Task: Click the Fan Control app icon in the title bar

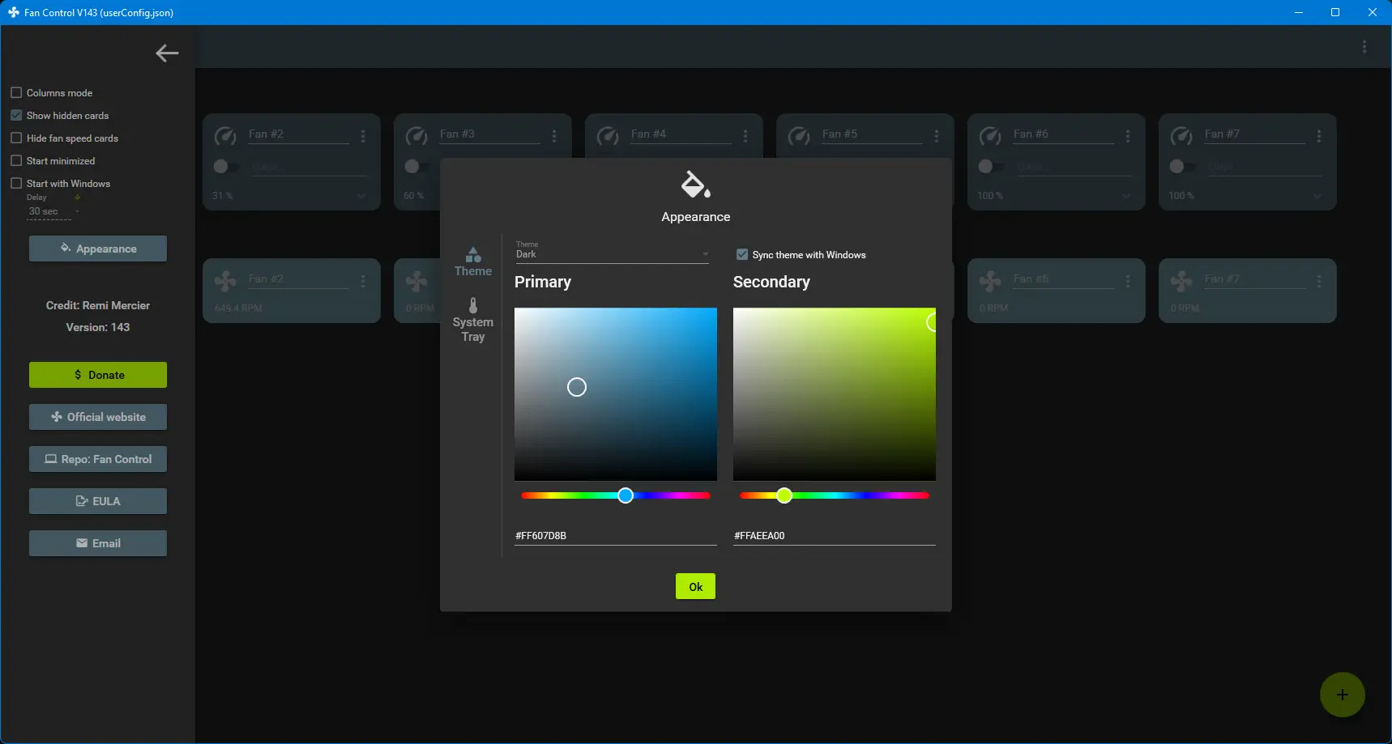Action: pyautogui.click(x=13, y=12)
